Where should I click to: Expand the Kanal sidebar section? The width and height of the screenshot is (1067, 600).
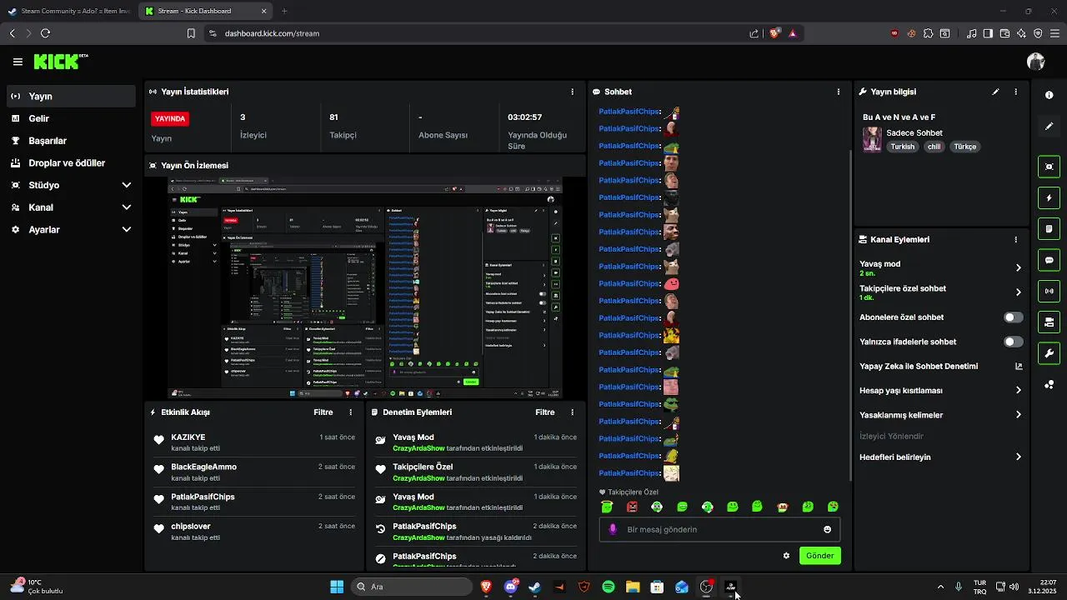126,207
